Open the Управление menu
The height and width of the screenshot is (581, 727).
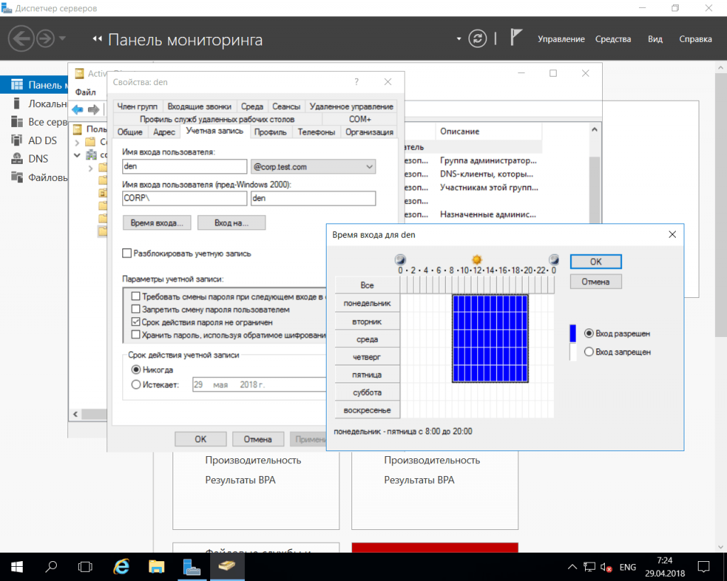561,39
